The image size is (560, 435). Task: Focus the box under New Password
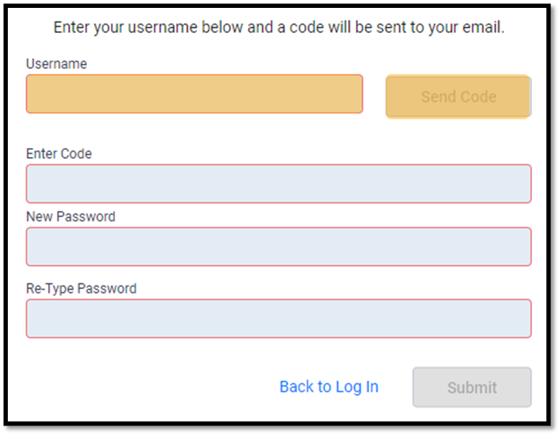pyautogui.click(x=278, y=247)
